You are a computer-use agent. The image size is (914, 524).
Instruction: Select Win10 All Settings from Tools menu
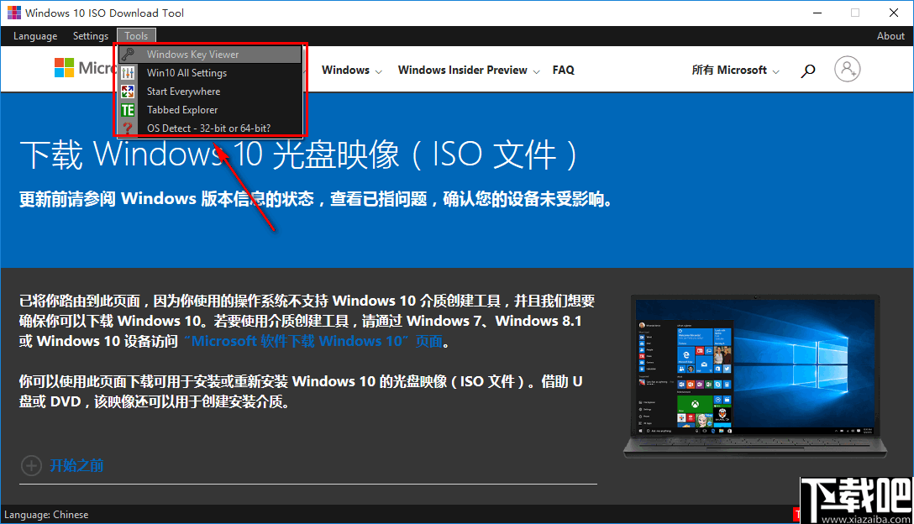[x=210, y=73]
